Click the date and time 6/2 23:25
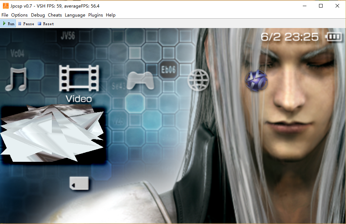This screenshot has height=224, width=346. [x=289, y=37]
